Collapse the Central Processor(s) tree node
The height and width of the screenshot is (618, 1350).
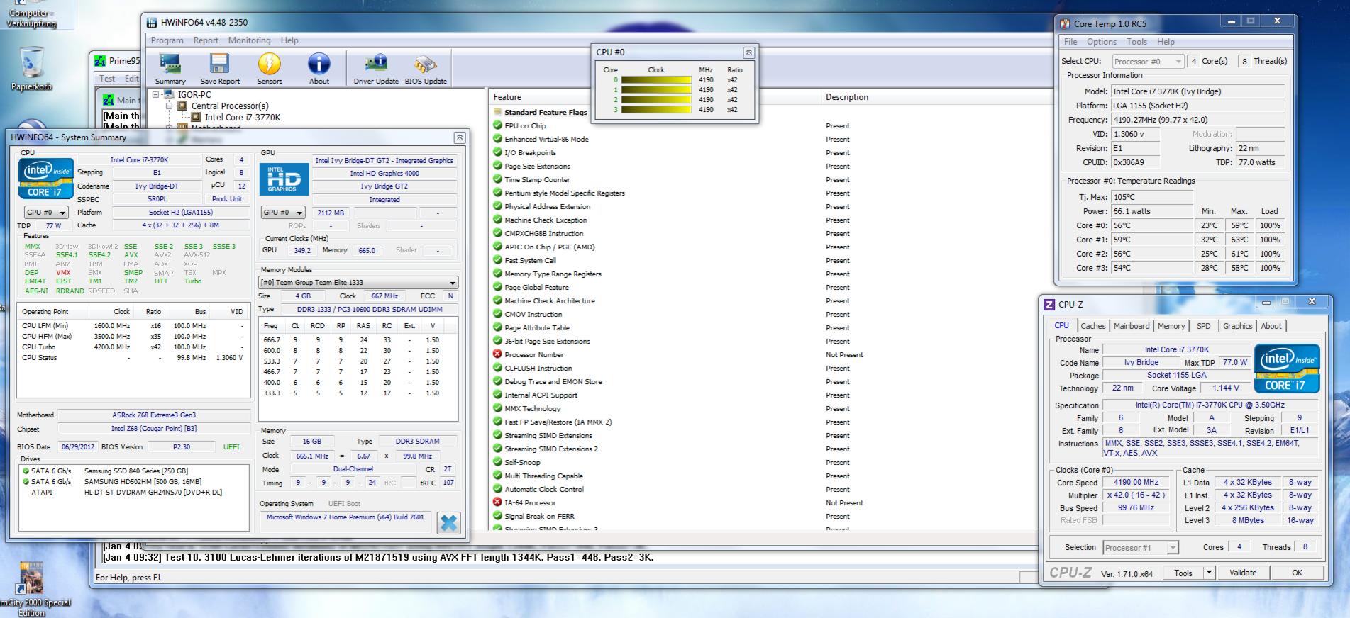[170, 106]
